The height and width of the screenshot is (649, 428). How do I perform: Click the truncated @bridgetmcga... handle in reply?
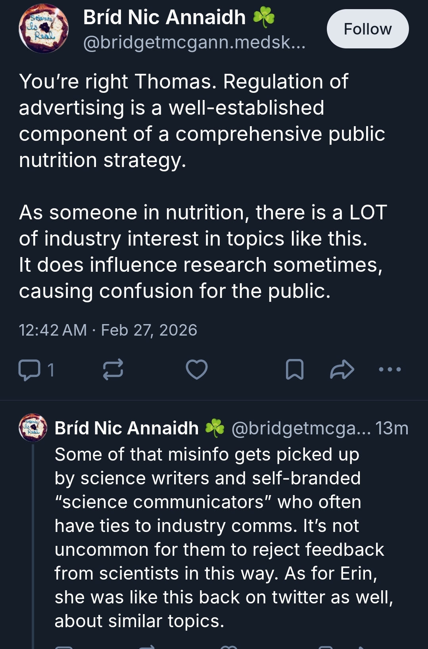(301, 428)
